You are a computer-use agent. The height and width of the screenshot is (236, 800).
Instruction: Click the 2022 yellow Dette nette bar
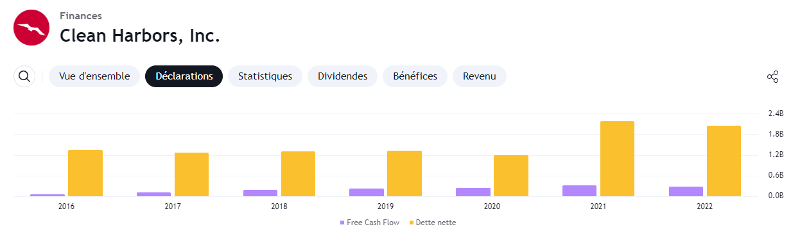[724, 161]
